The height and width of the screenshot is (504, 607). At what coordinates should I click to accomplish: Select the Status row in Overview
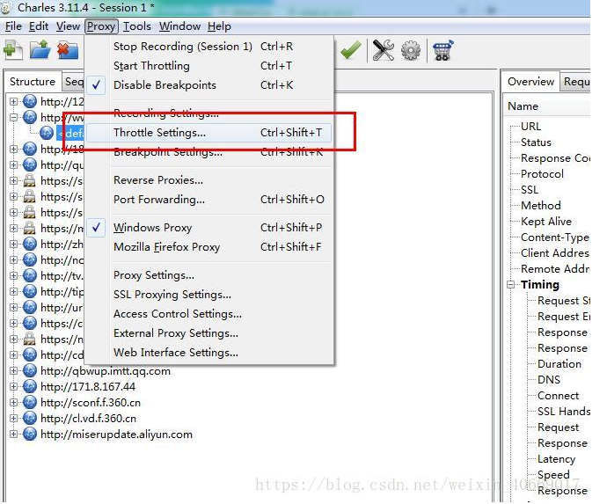(x=536, y=142)
